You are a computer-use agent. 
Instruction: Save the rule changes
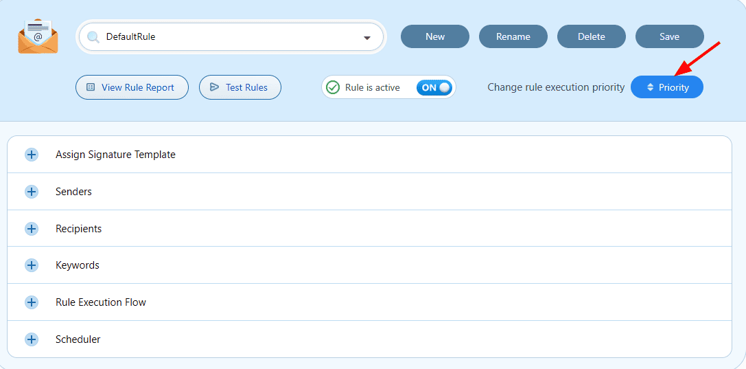tap(669, 36)
